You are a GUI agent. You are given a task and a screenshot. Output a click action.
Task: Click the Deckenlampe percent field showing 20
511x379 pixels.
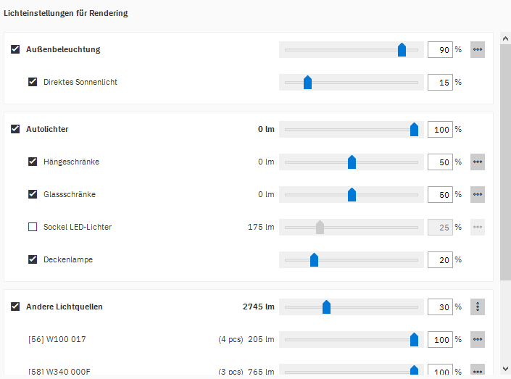click(x=440, y=260)
